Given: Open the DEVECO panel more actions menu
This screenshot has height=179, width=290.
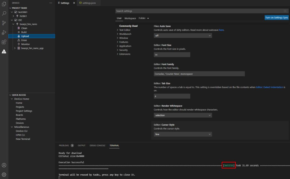Looking at the screenshot, I should pyautogui.click(x=51, y=3).
